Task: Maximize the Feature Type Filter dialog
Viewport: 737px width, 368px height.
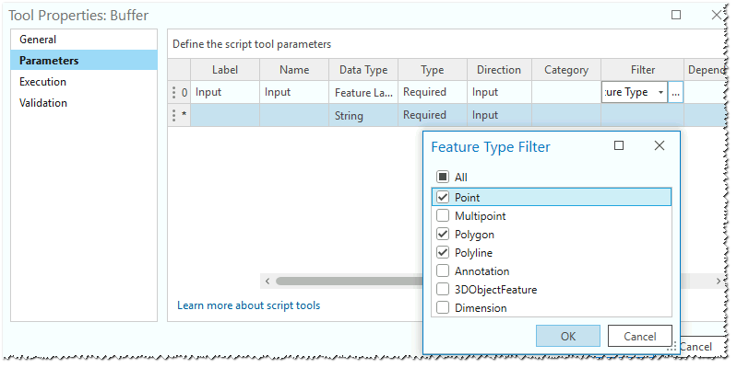Action: (x=619, y=146)
